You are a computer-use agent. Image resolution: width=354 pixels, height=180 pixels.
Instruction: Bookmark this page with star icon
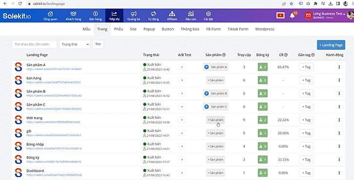291,3
